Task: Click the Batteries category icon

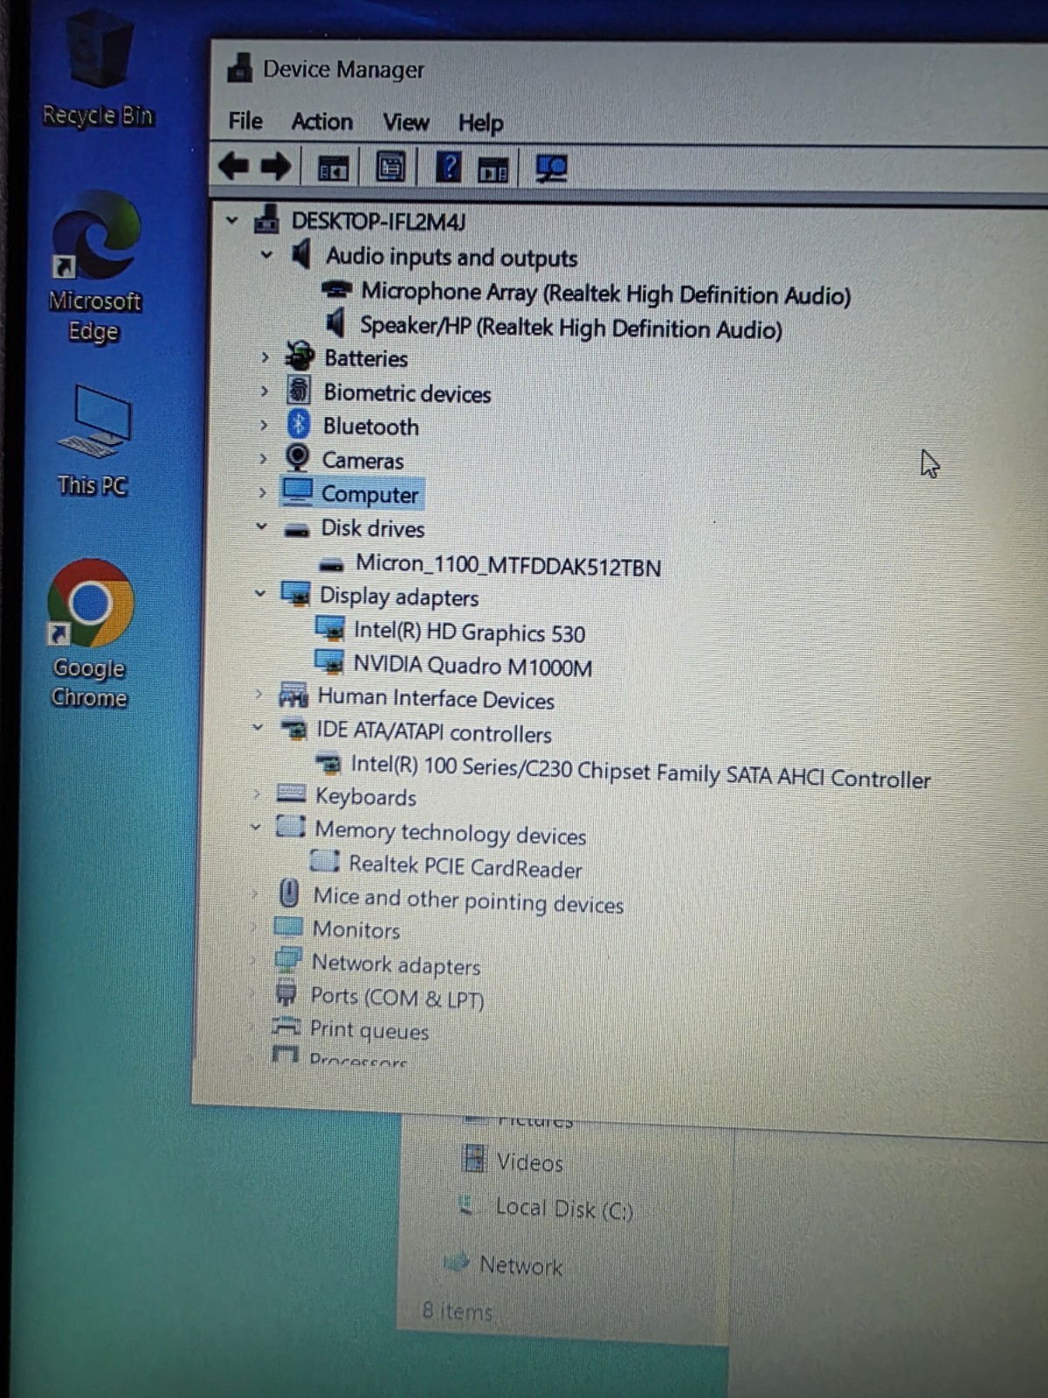Action: [x=300, y=356]
